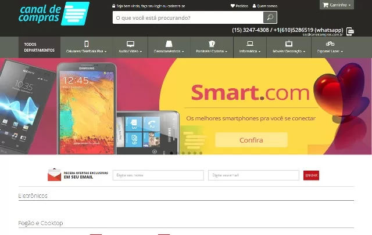Click the Fogão e Cooktop section heading

click(41, 223)
